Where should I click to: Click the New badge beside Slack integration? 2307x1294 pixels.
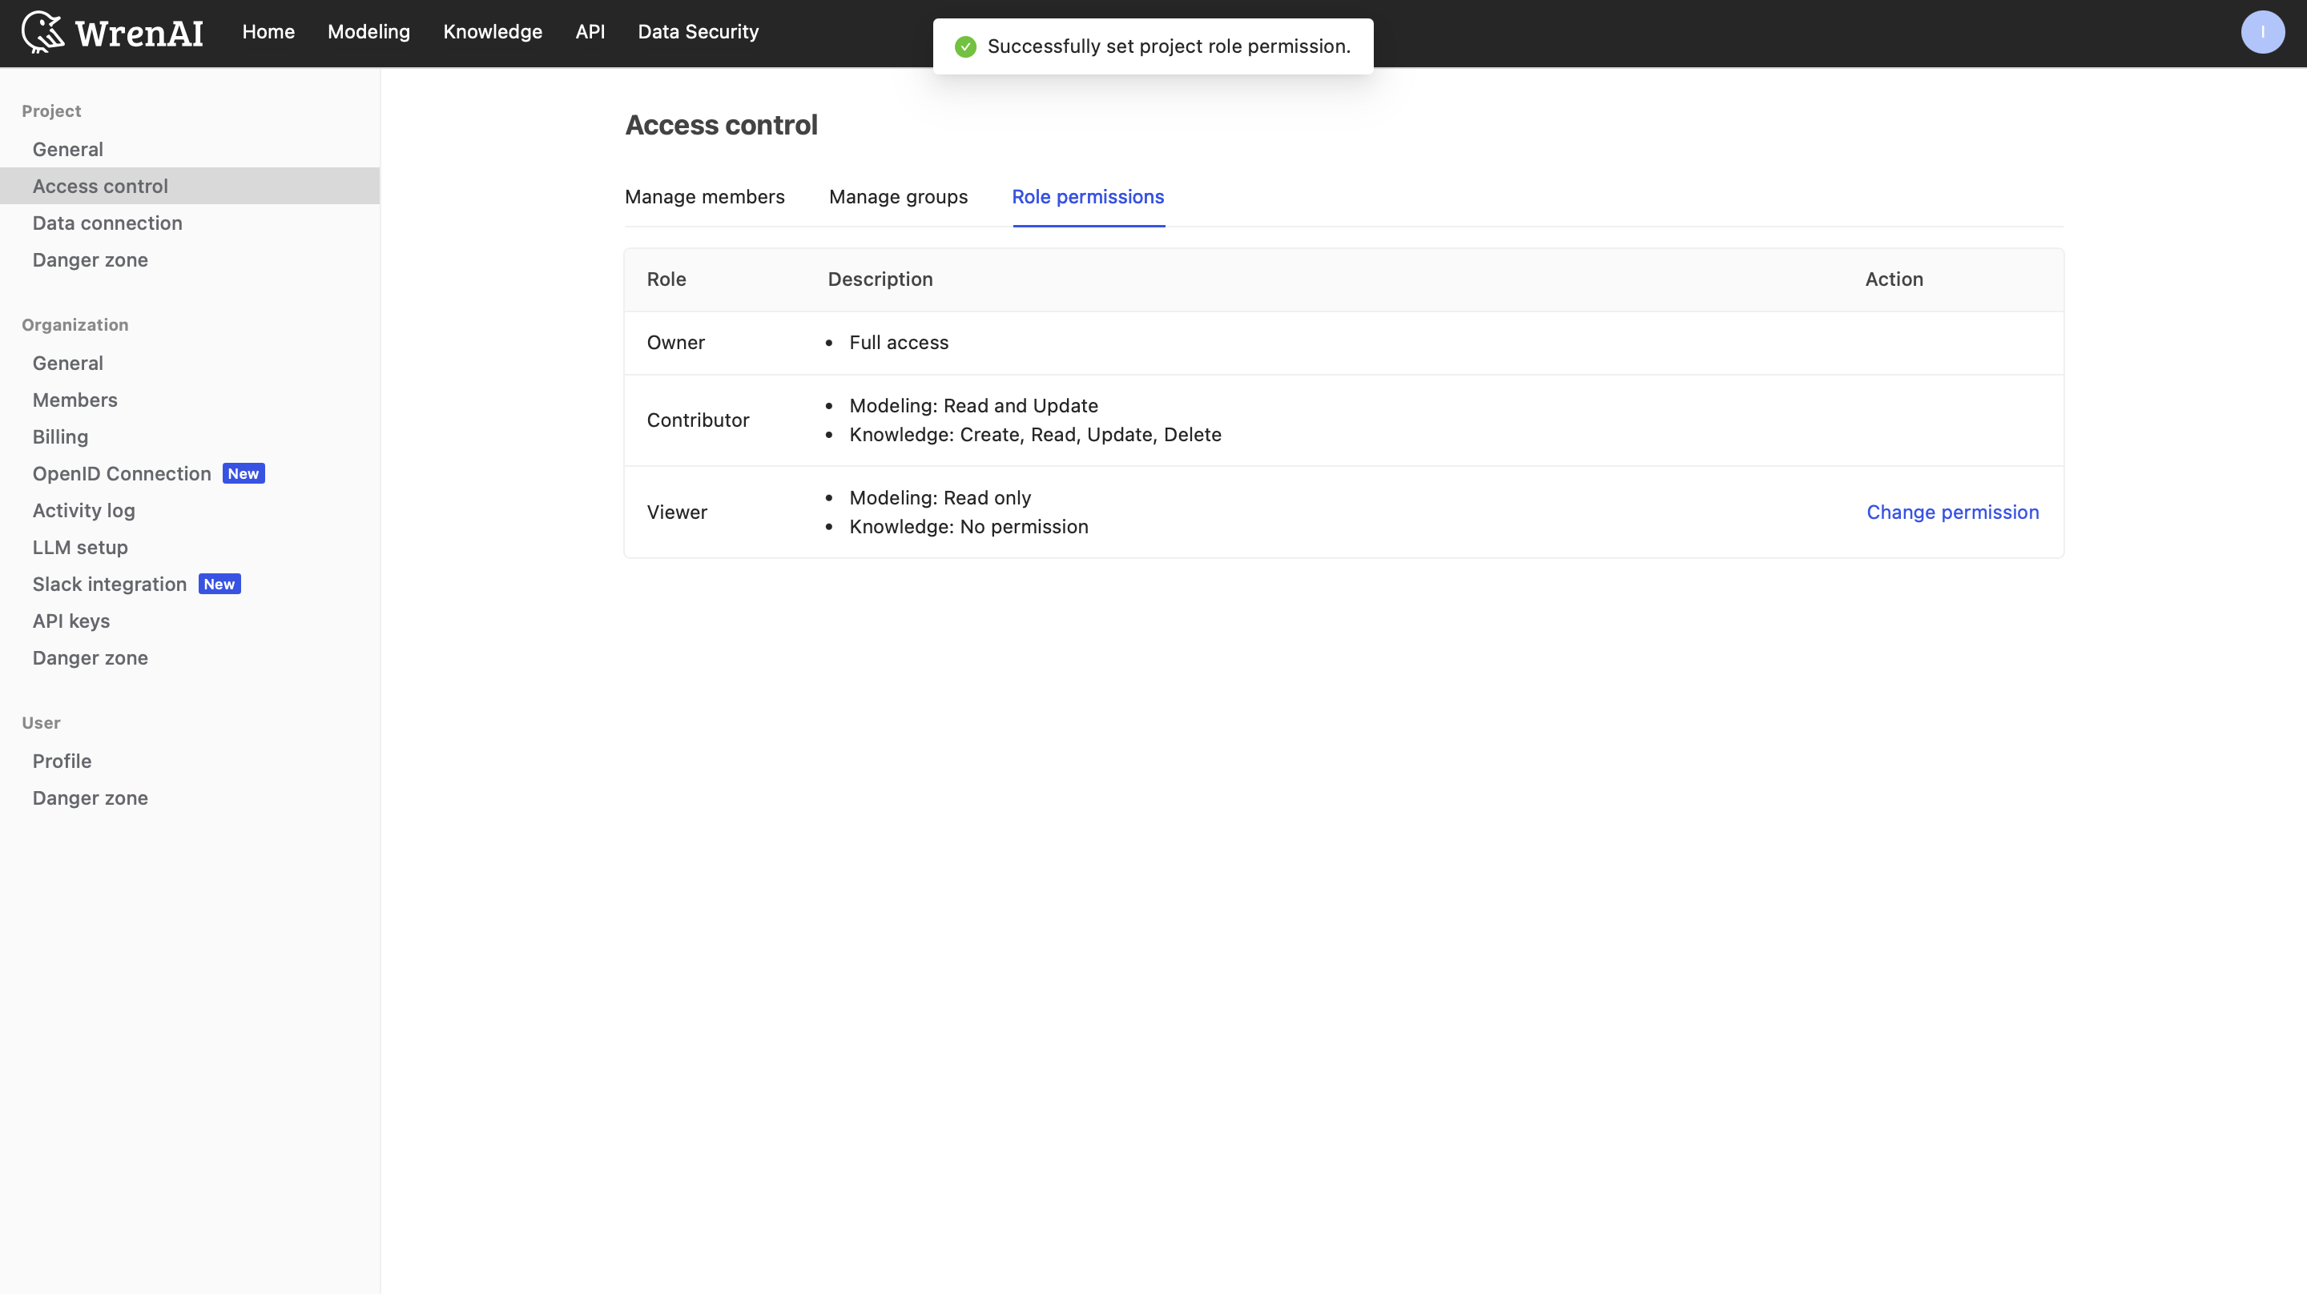pyautogui.click(x=219, y=584)
